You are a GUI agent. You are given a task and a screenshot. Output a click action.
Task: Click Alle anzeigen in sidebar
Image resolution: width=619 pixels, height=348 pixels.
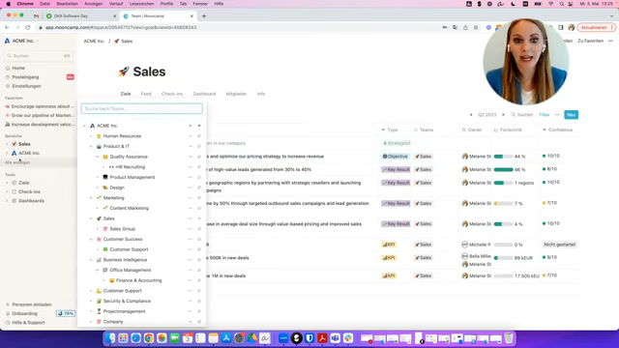(17, 162)
